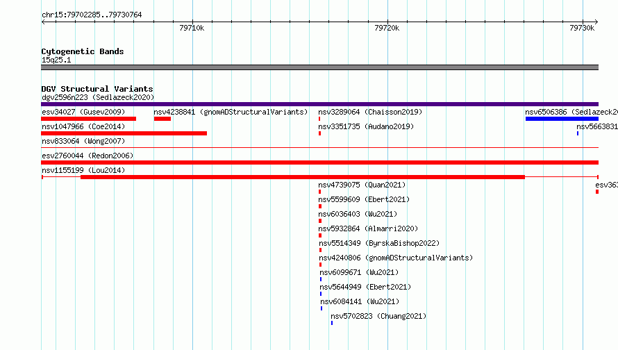618x350 pixels.
Task: Click the nsv5663831 variant label
Action: (x=597, y=126)
